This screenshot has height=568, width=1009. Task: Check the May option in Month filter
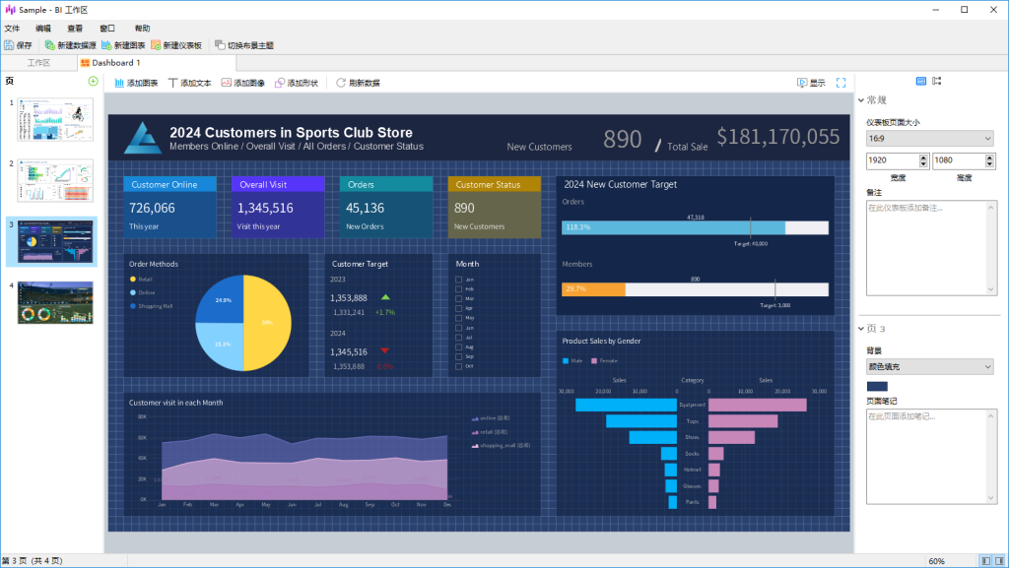(x=459, y=318)
